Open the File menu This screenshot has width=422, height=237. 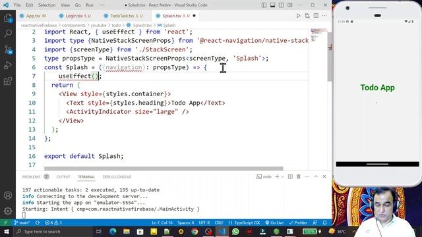[17, 5]
